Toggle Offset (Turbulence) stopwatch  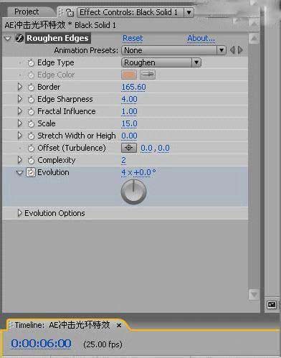(x=31, y=148)
